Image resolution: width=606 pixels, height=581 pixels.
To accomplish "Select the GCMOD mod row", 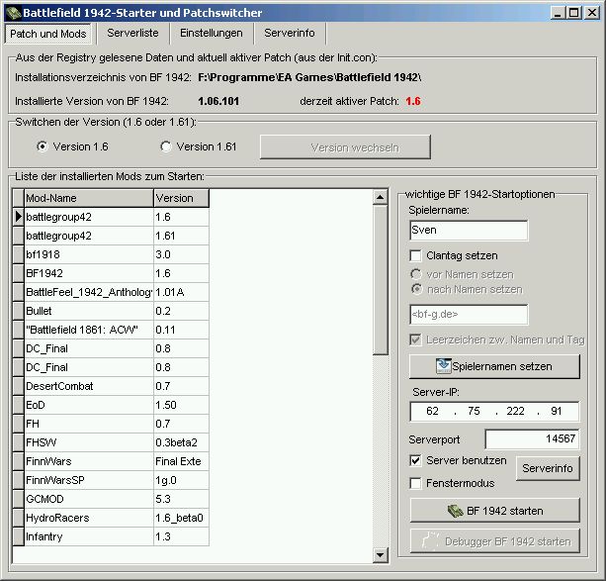I will 111,499.
